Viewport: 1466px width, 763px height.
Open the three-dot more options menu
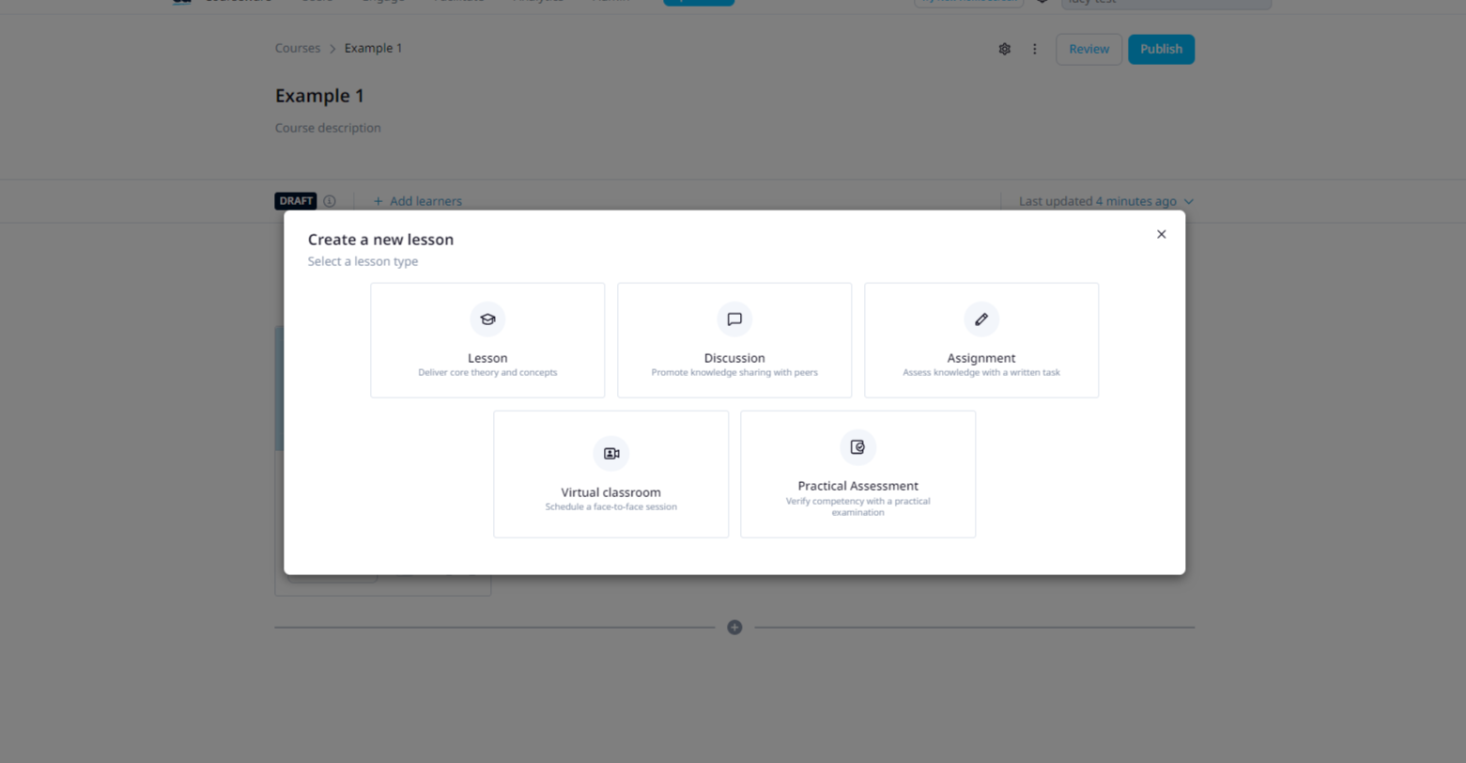[x=1035, y=49]
